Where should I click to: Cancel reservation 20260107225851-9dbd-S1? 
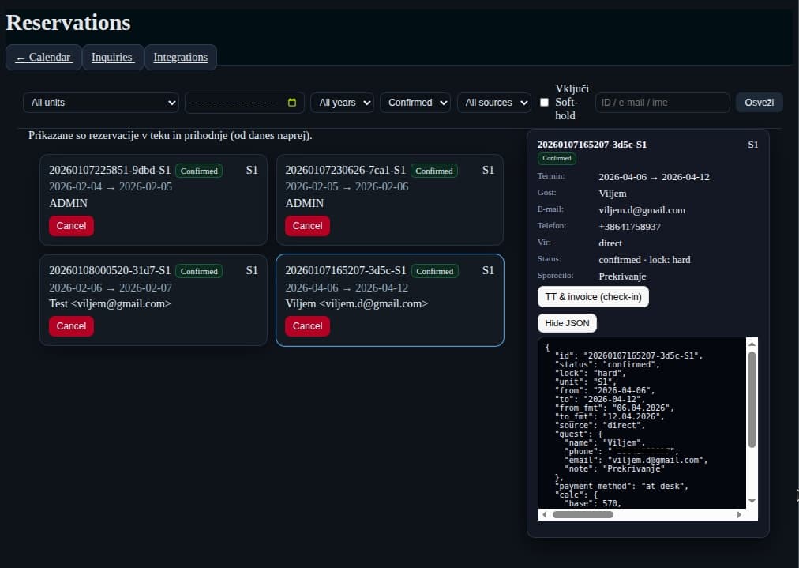[x=71, y=226]
